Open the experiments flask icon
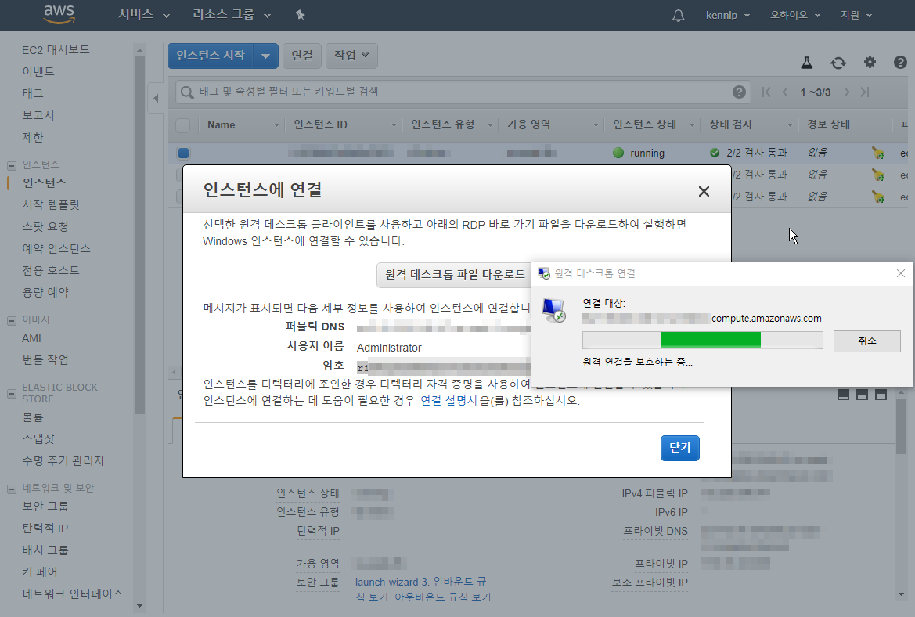The height and width of the screenshot is (617, 915). point(806,63)
